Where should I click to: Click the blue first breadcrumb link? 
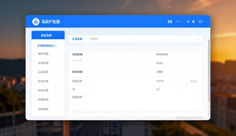tap(77, 39)
